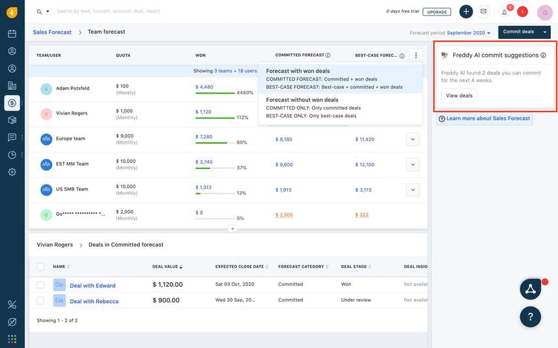Click the three-dot options menu in table header
558x348 pixels.
tap(415, 55)
